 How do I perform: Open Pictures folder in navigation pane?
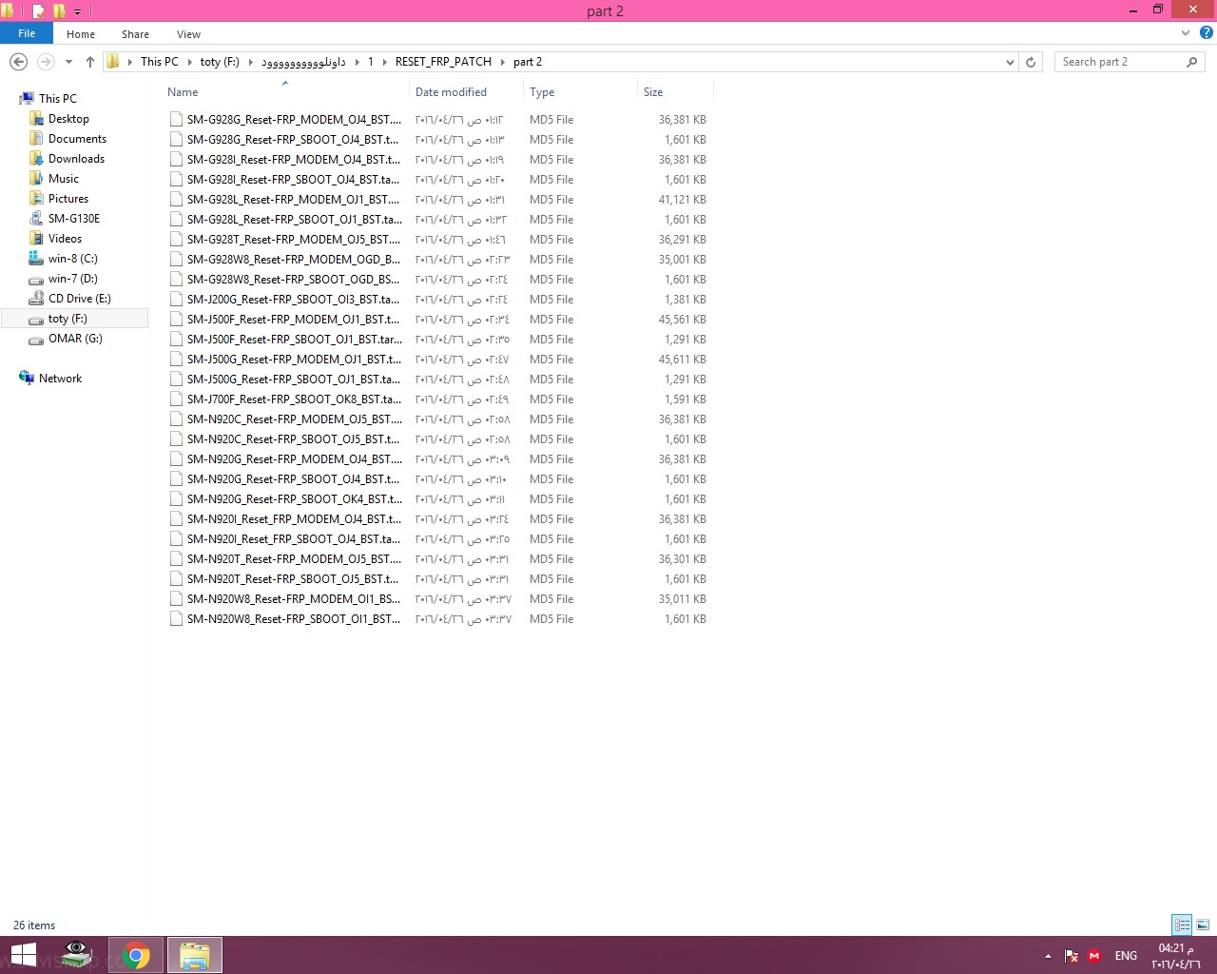(68, 199)
